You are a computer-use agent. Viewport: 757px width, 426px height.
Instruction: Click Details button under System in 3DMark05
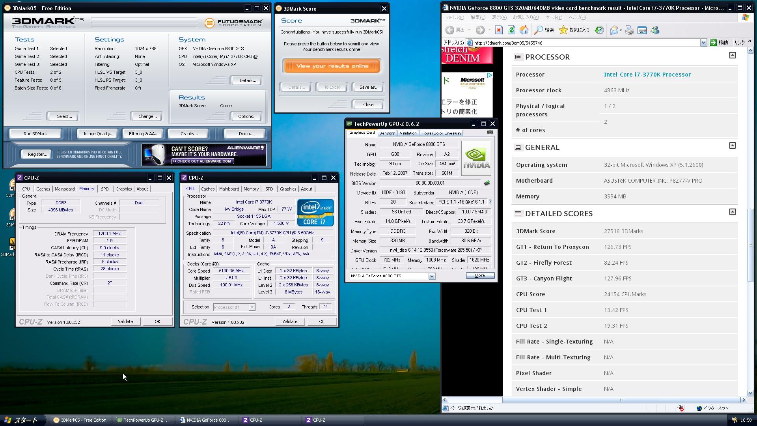[248, 80]
